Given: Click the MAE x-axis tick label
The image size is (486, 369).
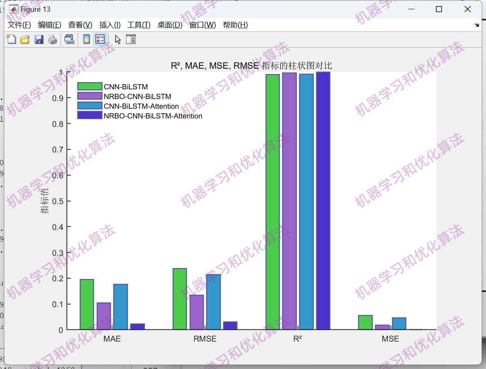Looking at the screenshot, I should coord(112,339).
